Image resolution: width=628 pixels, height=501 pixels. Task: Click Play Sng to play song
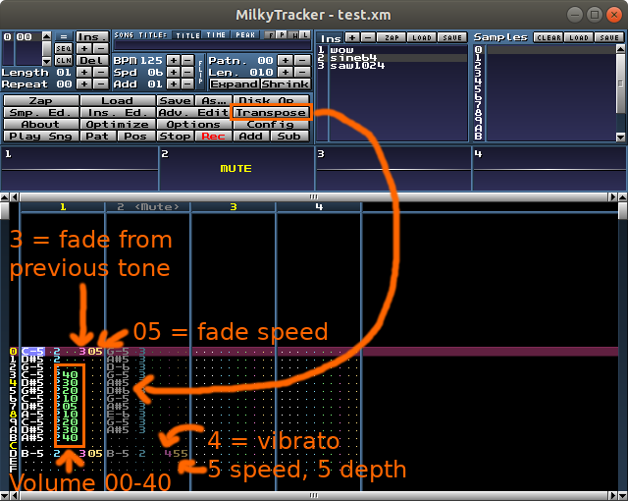[41, 137]
